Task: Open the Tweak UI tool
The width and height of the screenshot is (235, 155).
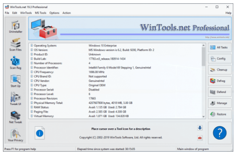Action: point(15,99)
